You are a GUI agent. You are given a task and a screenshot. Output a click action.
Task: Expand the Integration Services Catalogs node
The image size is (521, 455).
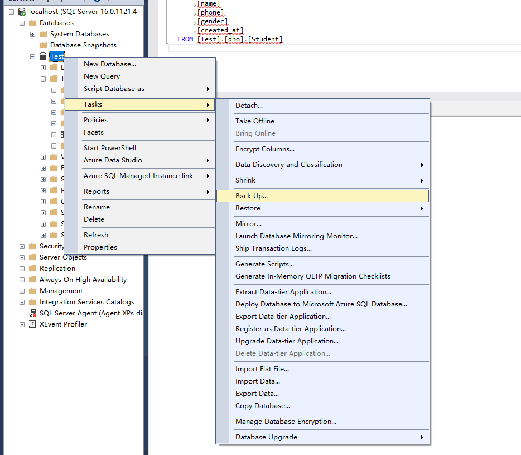(22, 302)
